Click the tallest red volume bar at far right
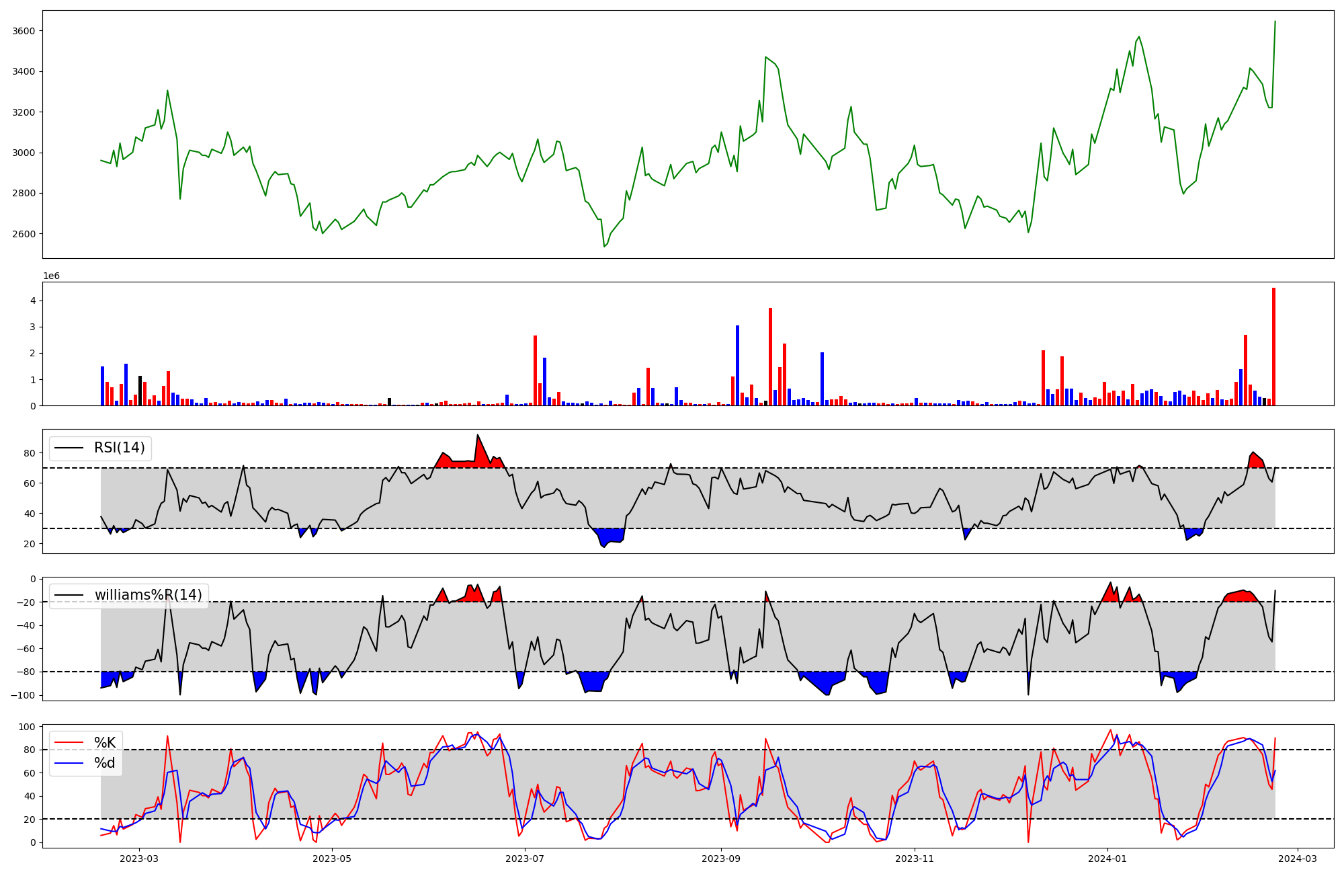 click(x=1273, y=346)
